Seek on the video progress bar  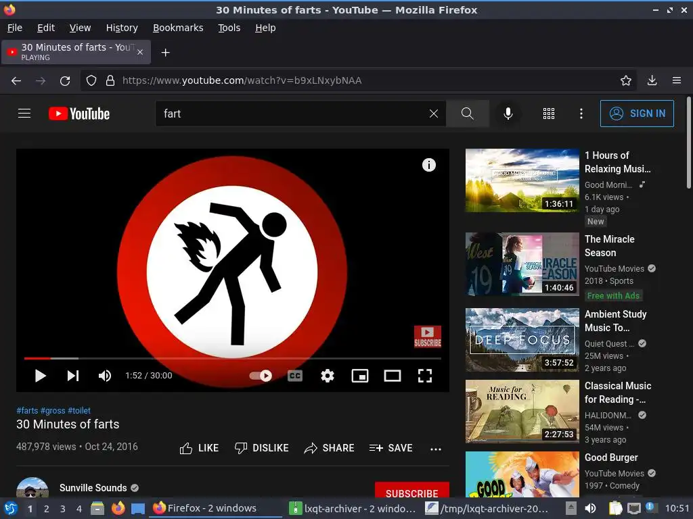pyautogui.click(x=233, y=358)
